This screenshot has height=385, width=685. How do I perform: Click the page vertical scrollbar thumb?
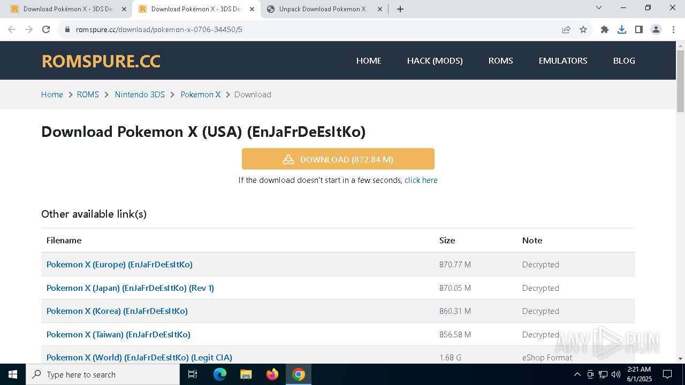coord(680,81)
